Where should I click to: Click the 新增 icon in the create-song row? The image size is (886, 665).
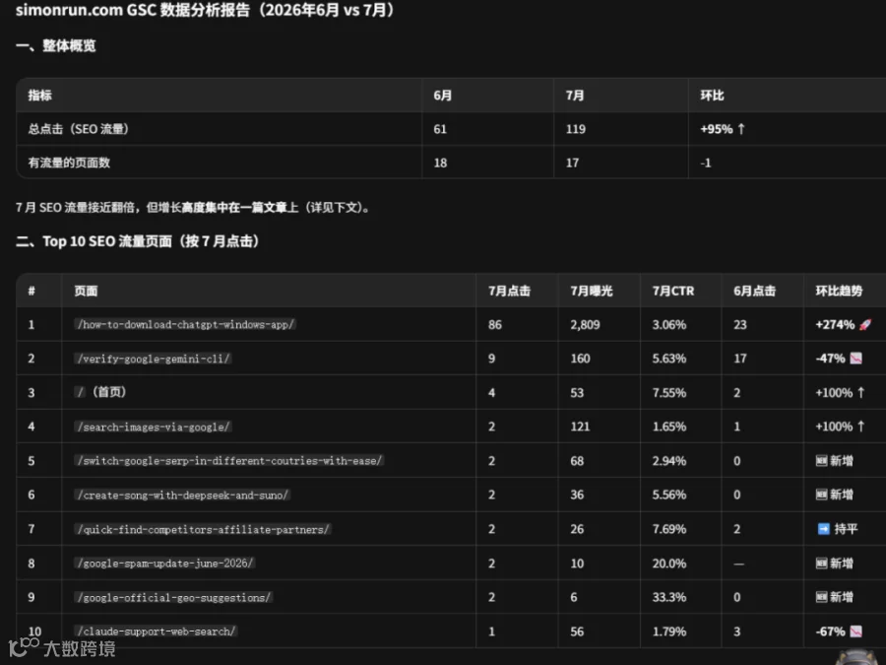[x=822, y=495]
